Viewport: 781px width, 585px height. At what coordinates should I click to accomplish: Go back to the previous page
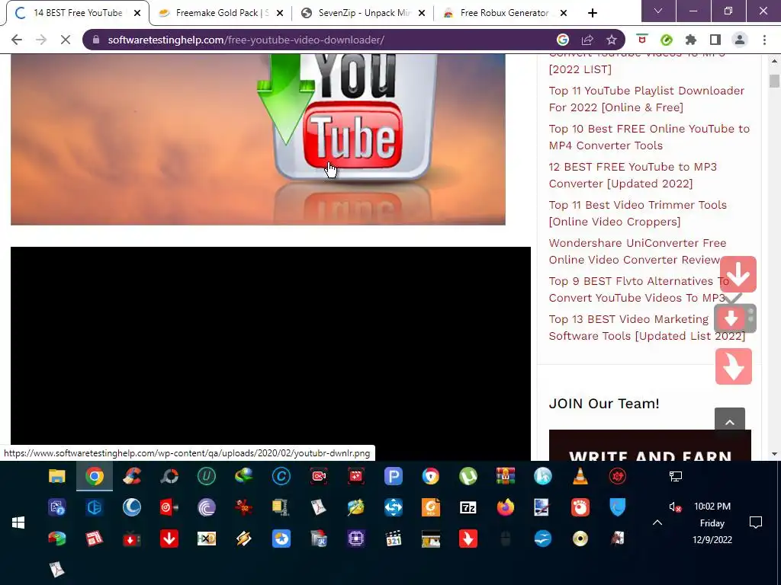pyautogui.click(x=17, y=40)
